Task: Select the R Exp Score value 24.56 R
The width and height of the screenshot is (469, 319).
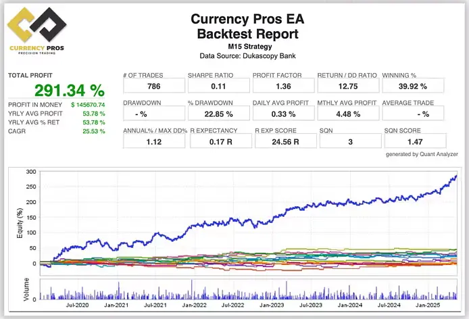Action: pyautogui.click(x=283, y=141)
